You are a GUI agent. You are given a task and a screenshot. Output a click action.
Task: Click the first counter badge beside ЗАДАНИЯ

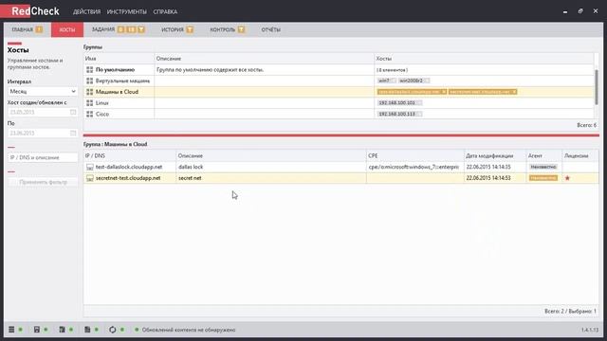pos(120,29)
